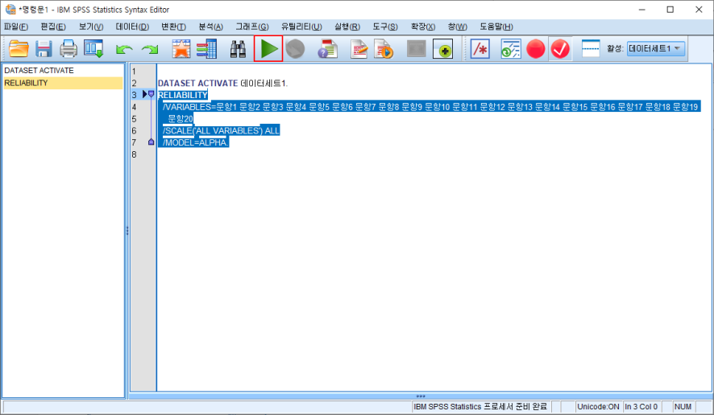This screenshot has width=714, height=415.
Task: Click the Unicode:ON status indicator
Action: [x=598, y=407]
